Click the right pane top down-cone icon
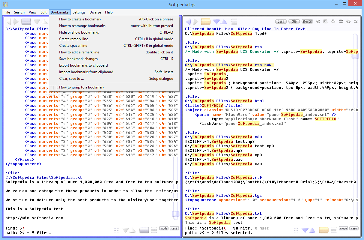The width and height of the screenshot is (364, 240). click(x=217, y=22)
